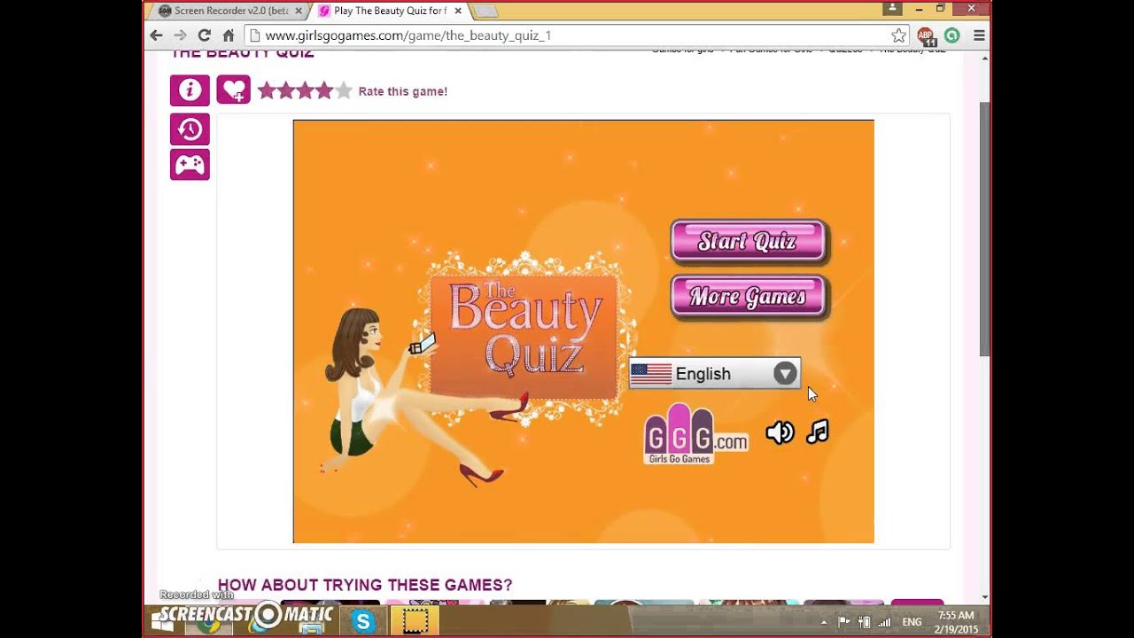Rate the game five stars

[x=344, y=90]
